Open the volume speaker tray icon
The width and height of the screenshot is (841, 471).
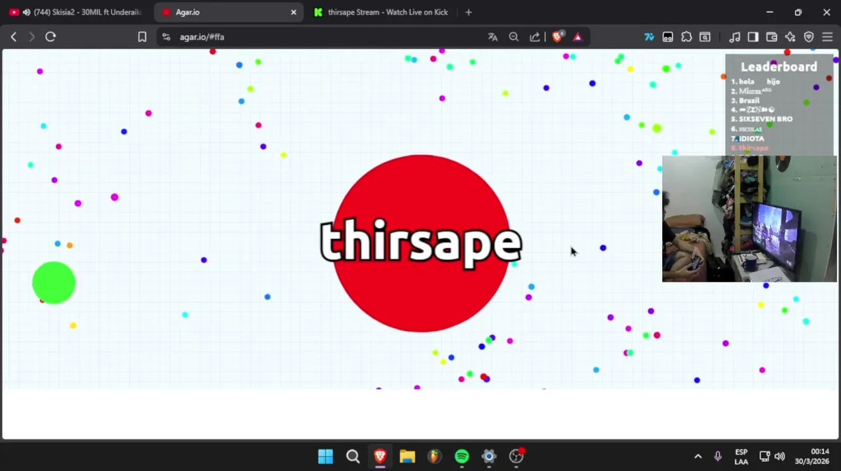pos(779,457)
